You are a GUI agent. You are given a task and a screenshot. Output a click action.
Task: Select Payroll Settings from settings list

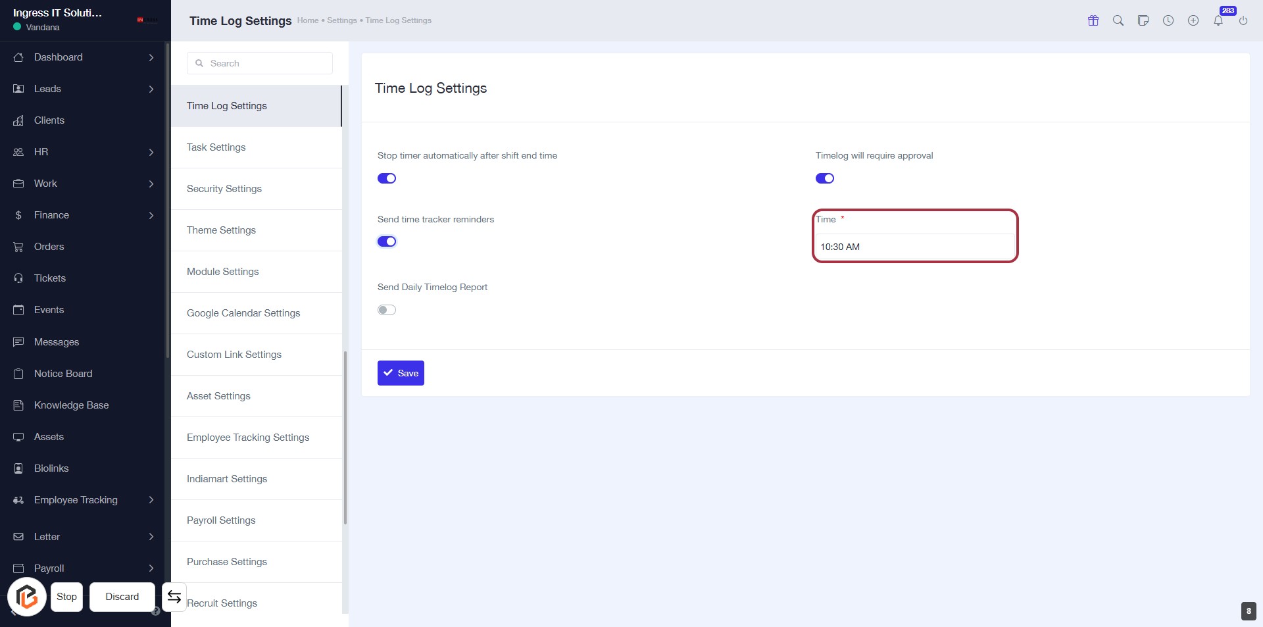click(221, 520)
